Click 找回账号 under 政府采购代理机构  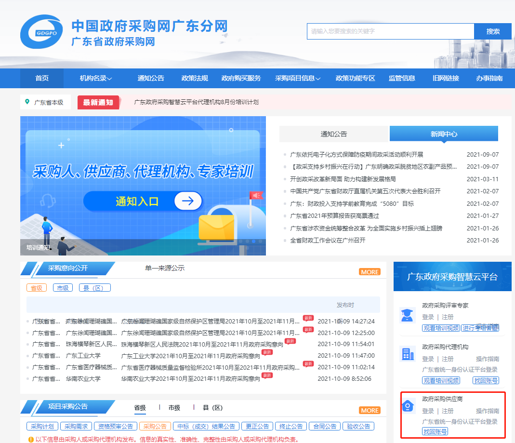coord(486,380)
